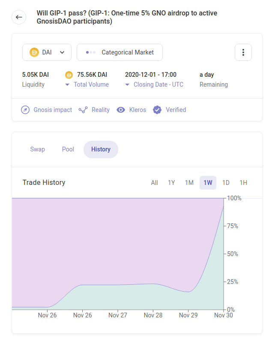Viewport: 269px width, 344px height.
Task: Click the 2020-12-01 - 17:00 closing date value
Action: coord(151,75)
